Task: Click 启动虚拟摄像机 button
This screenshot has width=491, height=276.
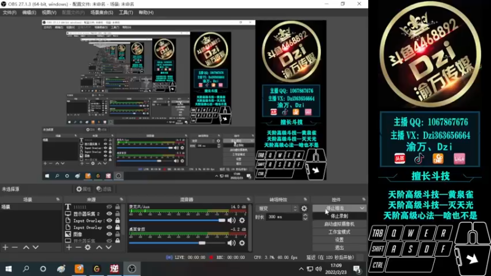Action: coord(339,224)
